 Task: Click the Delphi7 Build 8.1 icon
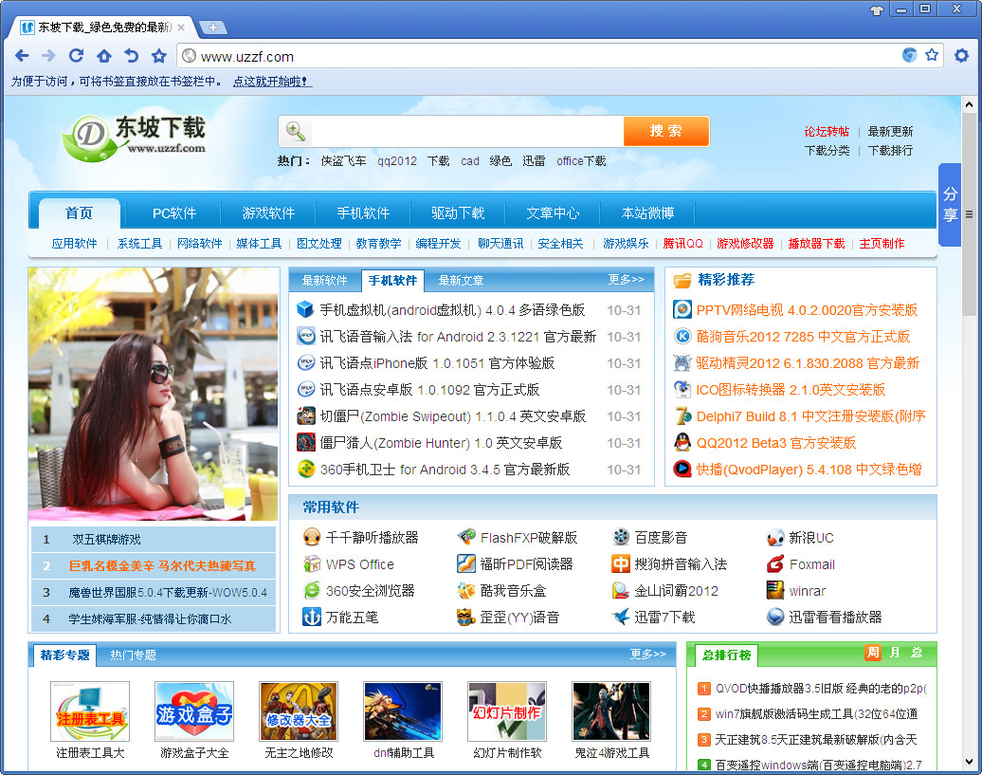coord(682,416)
